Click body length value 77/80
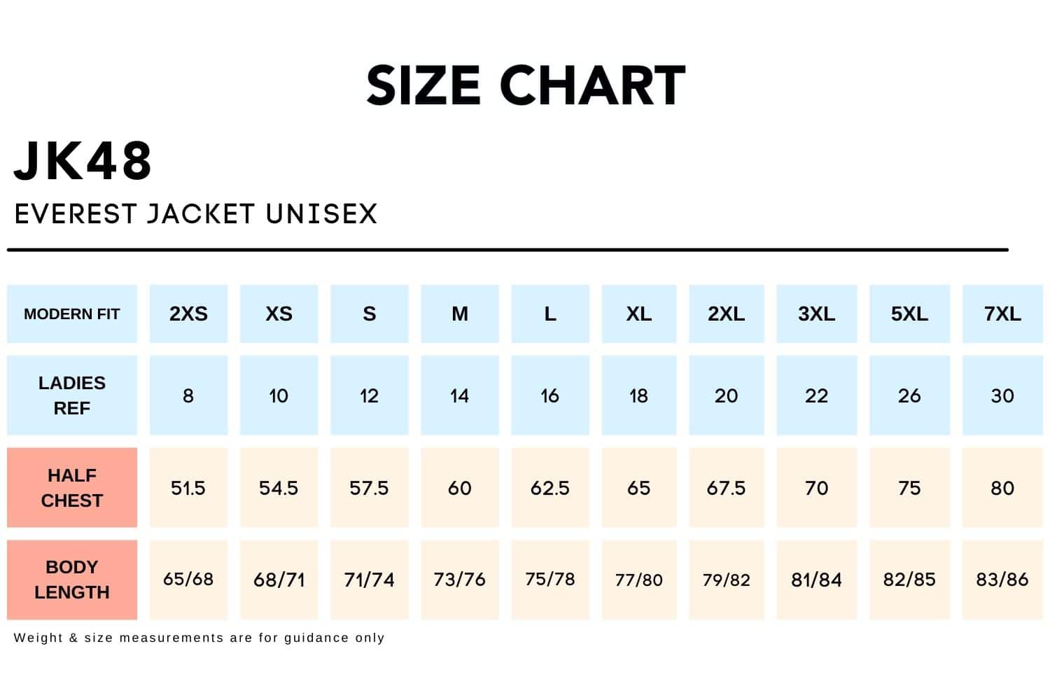 [x=638, y=580]
